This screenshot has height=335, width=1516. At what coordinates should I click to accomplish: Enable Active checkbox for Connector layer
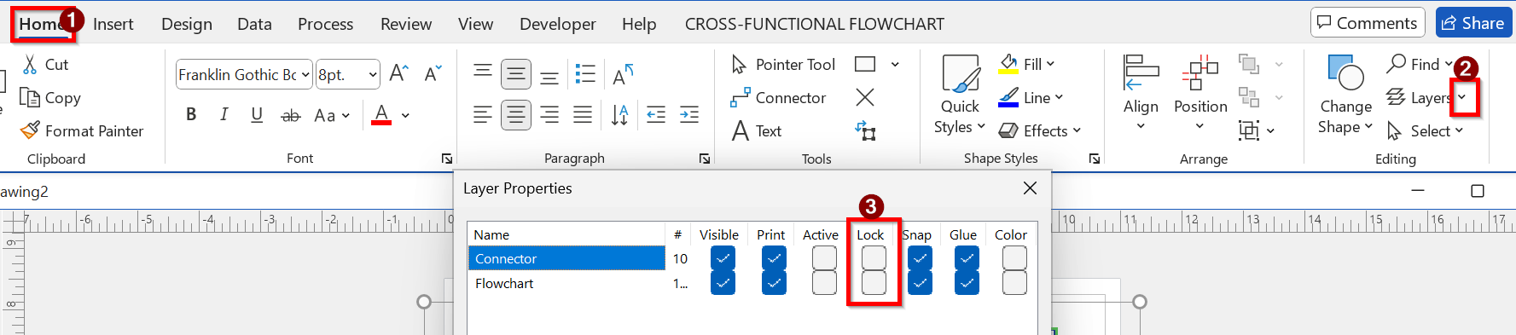pyautogui.click(x=824, y=258)
